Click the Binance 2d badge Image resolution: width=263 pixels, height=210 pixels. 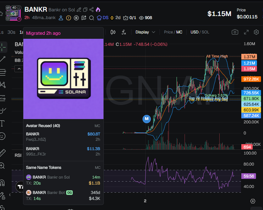pyautogui.click(x=115, y=18)
